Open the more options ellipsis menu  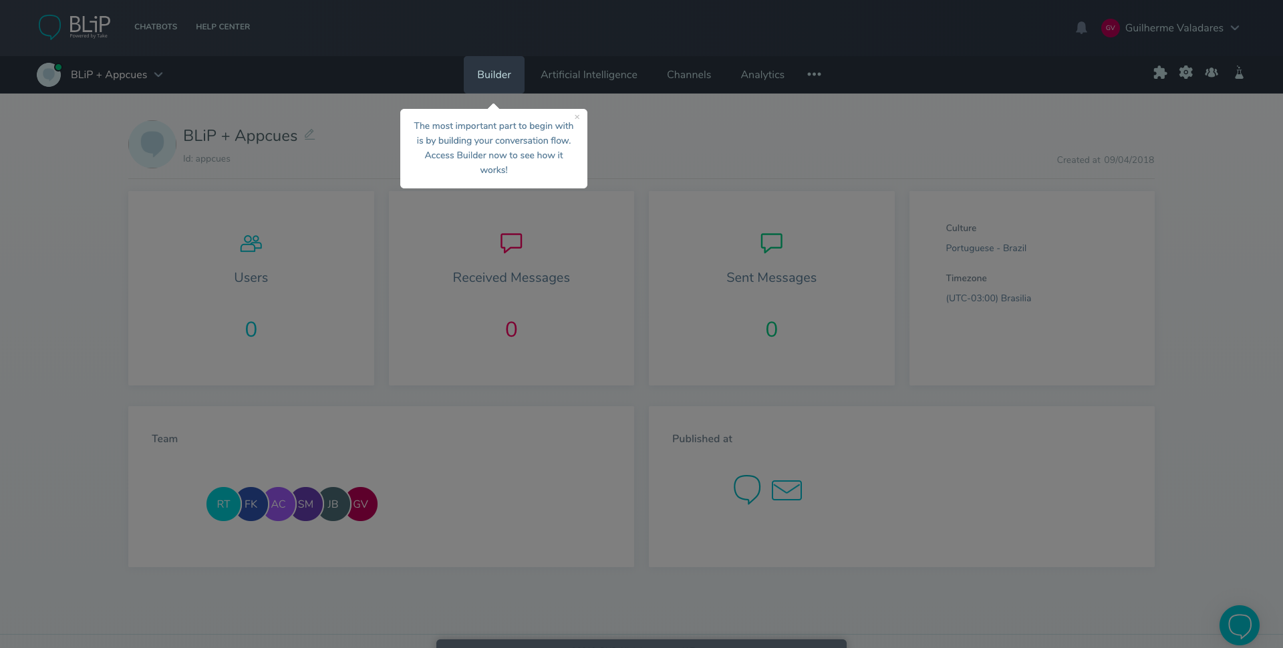pos(814,74)
